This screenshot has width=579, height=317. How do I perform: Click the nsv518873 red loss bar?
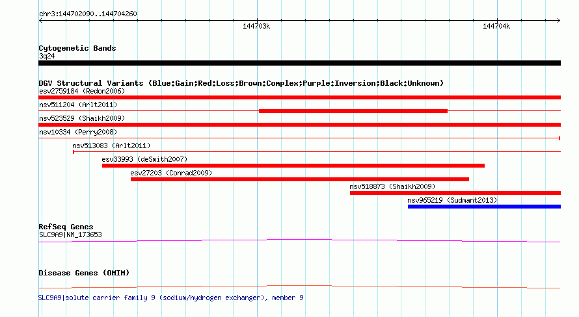click(x=455, y=193)
